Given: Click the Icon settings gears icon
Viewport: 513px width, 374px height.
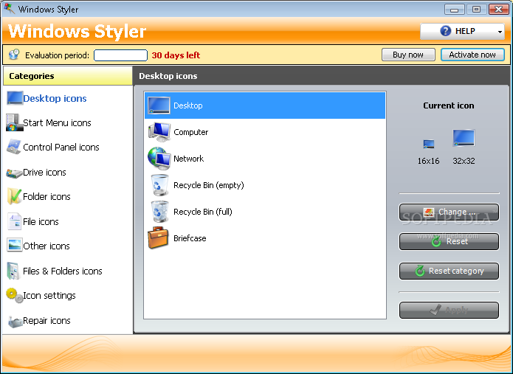Looking at the screenshot, I should pos(15,296).
